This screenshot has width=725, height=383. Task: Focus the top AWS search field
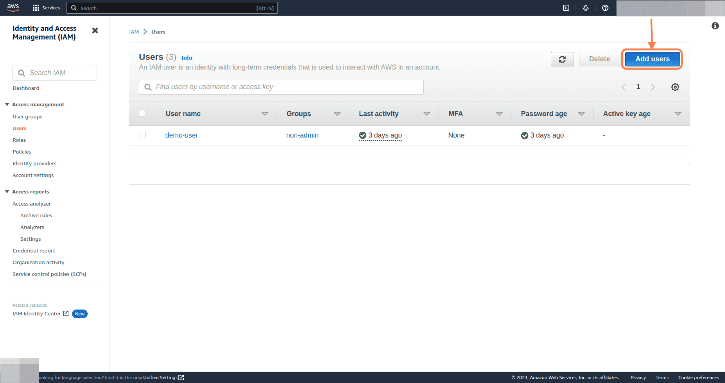click(172, 8)
